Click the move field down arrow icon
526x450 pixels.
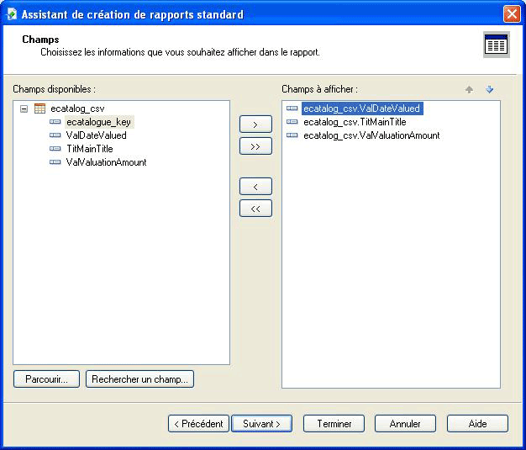490,90
